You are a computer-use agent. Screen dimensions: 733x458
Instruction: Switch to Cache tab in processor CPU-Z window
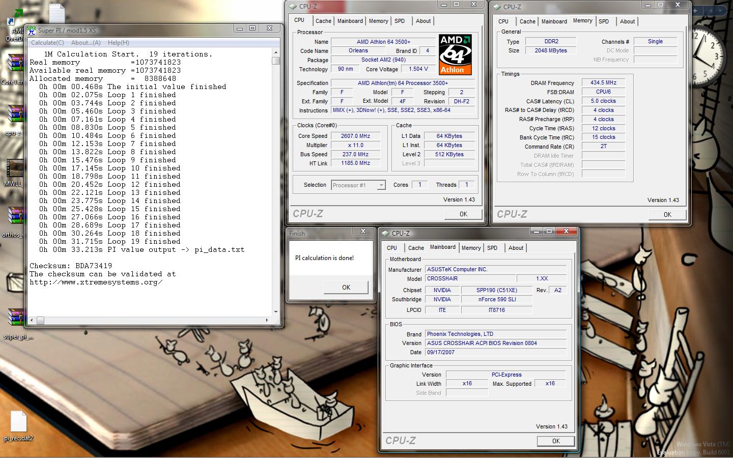click(323, 21)
